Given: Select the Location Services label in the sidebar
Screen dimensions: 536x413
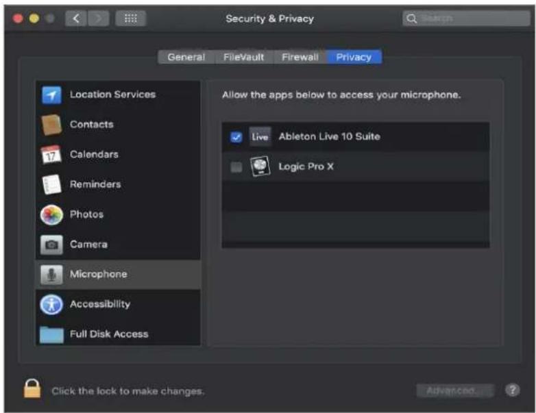Looking at the screenshot, I should tap(113, 95).
